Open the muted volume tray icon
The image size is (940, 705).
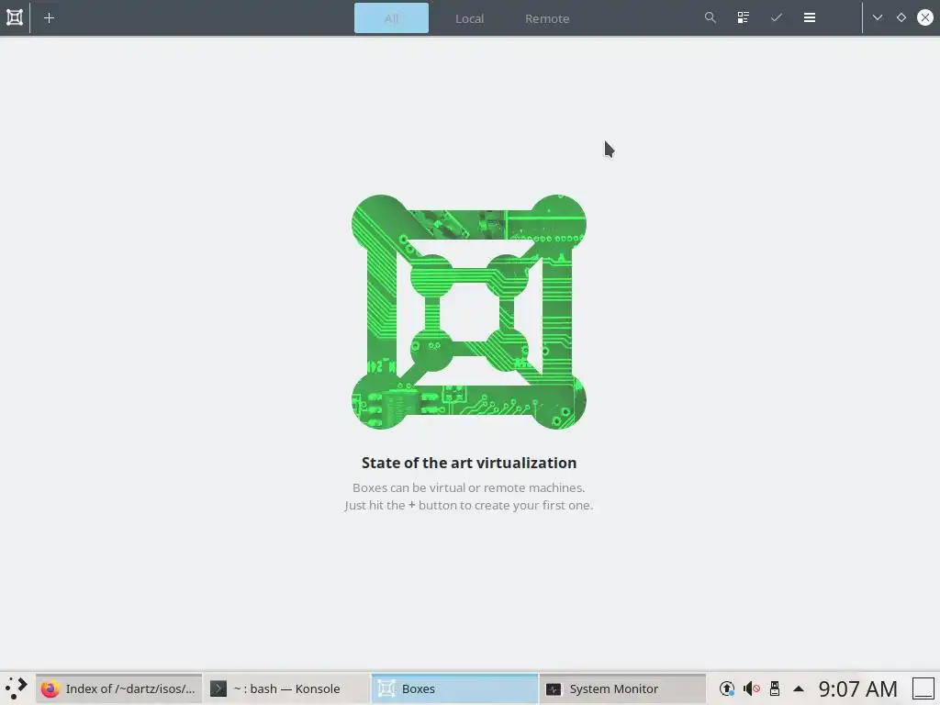(x=751, y=688)
